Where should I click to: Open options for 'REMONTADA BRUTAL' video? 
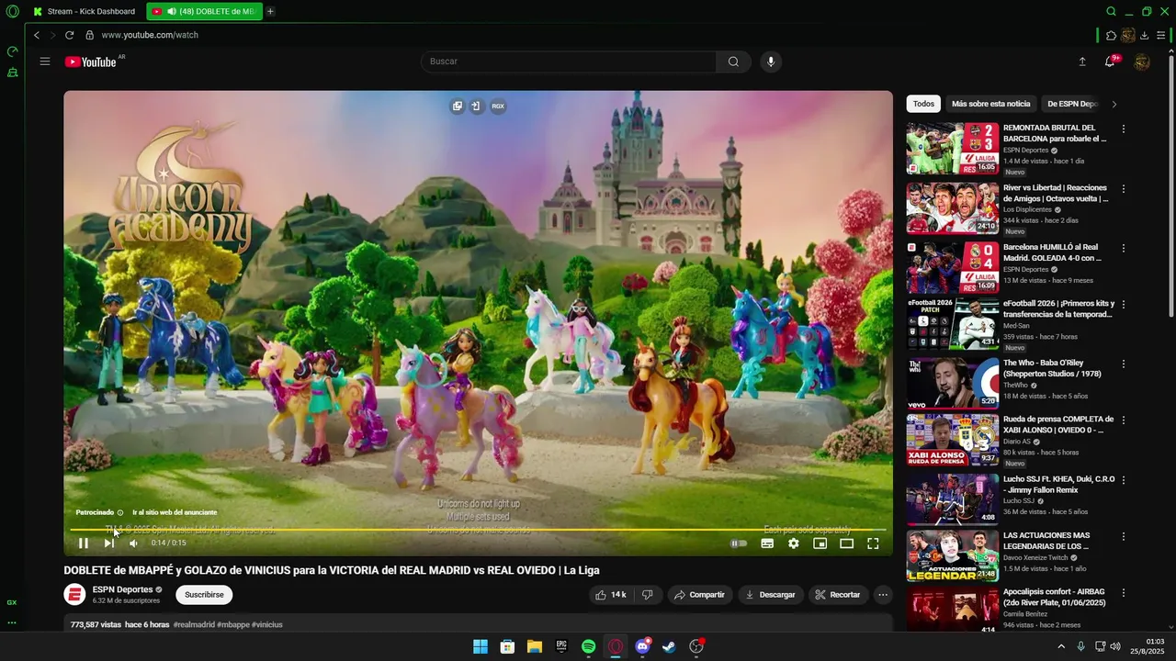(1123, 129)
